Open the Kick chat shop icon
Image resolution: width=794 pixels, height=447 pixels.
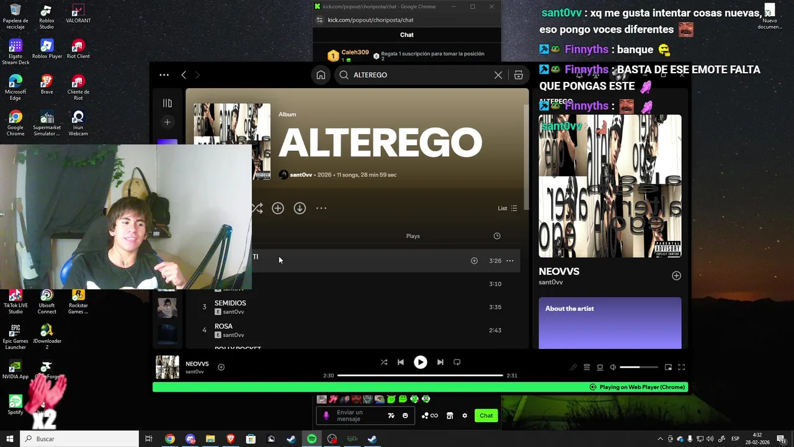point(450,416)
